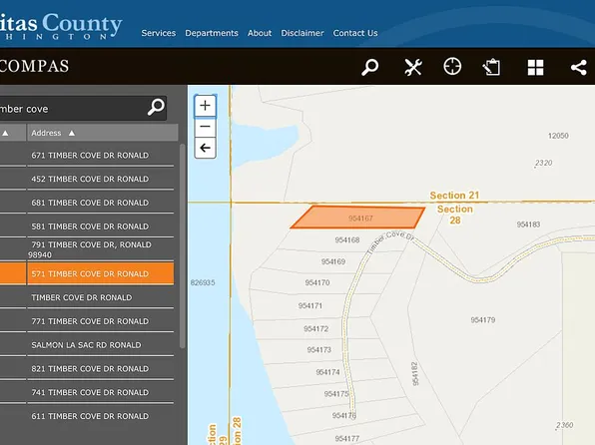Screen dimensions: 595x445
Task: Toggle sort arrow on the first column header
Action: pyautogui.click(x=5, y=133)
